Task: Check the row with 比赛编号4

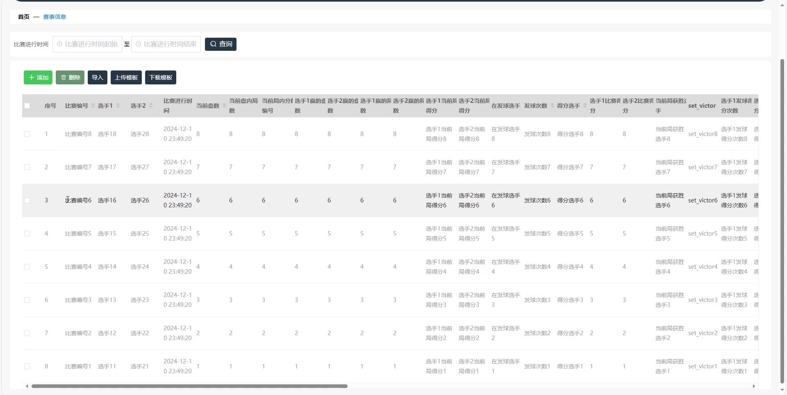Action: coord(27,267)
